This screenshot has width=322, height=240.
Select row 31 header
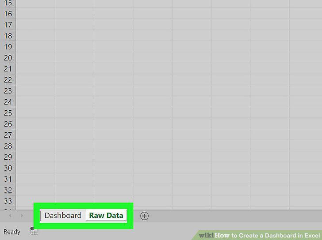tap(8, 179)
